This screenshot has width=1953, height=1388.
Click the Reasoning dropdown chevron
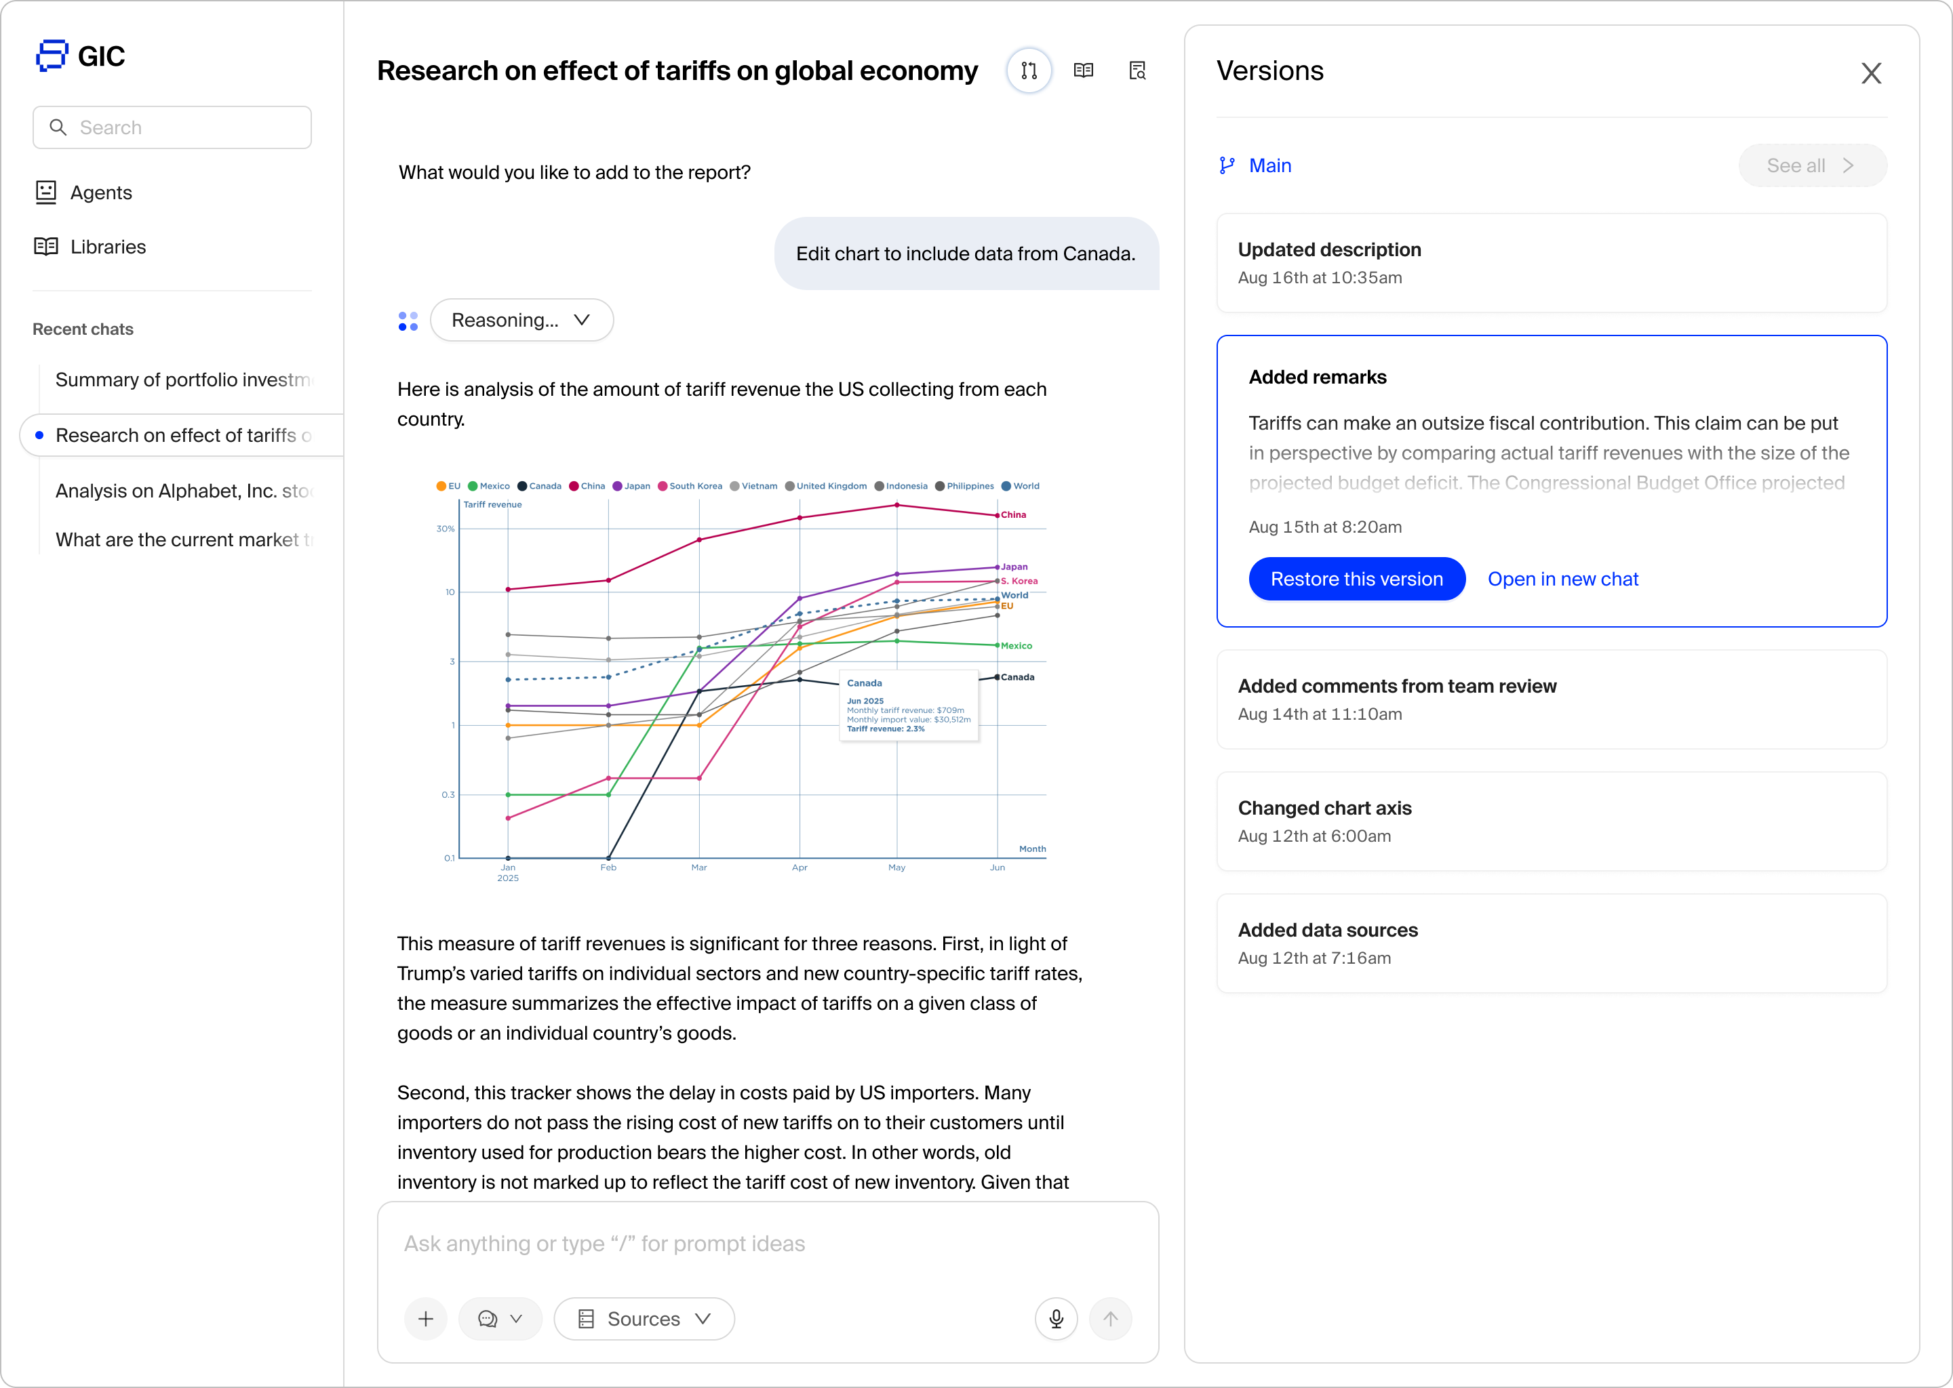pyautogui.click(x=583, y=320)
